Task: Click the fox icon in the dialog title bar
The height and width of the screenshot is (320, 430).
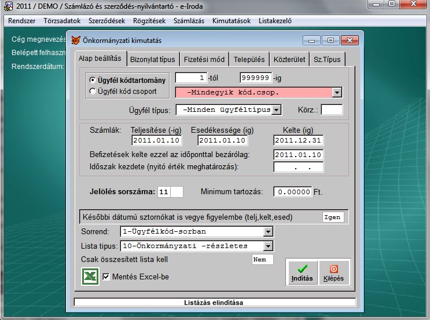Action: (x=76, y=41)
